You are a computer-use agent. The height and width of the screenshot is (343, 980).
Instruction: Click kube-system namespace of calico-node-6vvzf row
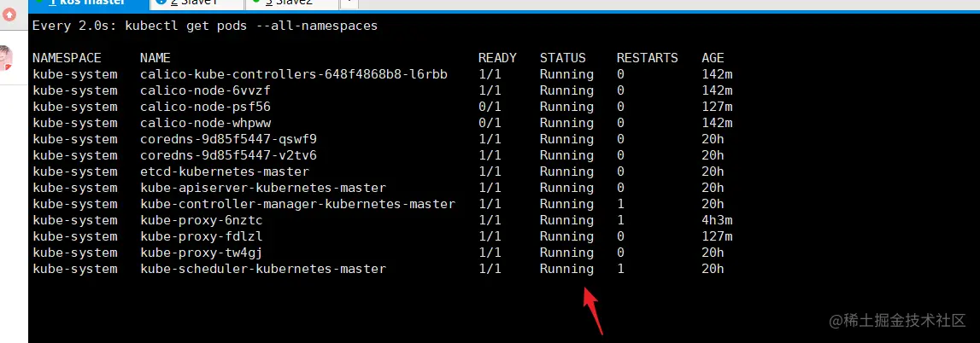click(x=74, y=90)
